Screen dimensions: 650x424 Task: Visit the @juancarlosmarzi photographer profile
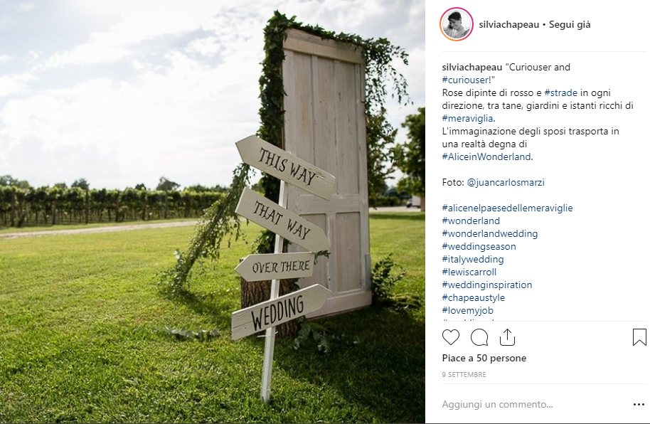[506, 183]
